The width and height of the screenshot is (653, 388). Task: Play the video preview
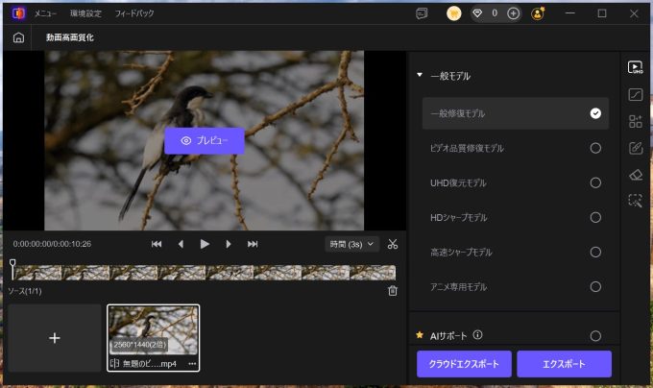pos(205,244)
